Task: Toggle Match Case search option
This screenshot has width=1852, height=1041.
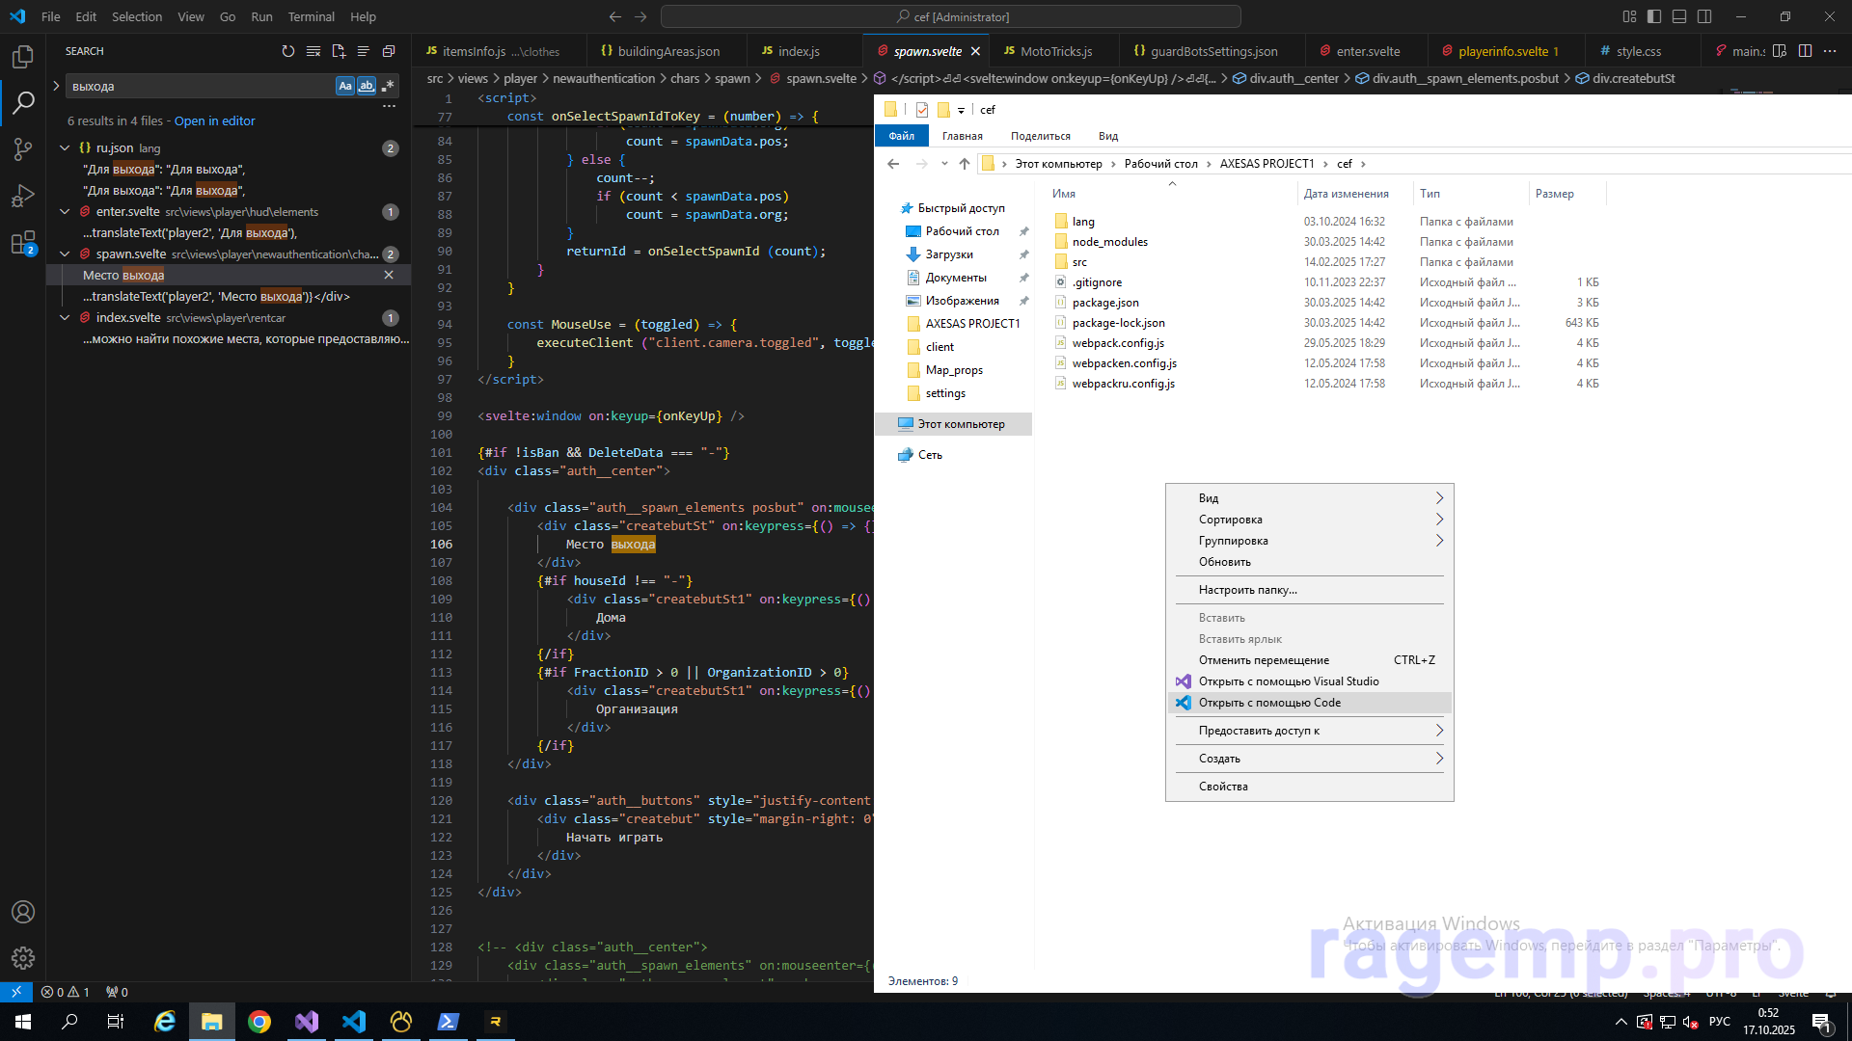Action: (344, 86)
